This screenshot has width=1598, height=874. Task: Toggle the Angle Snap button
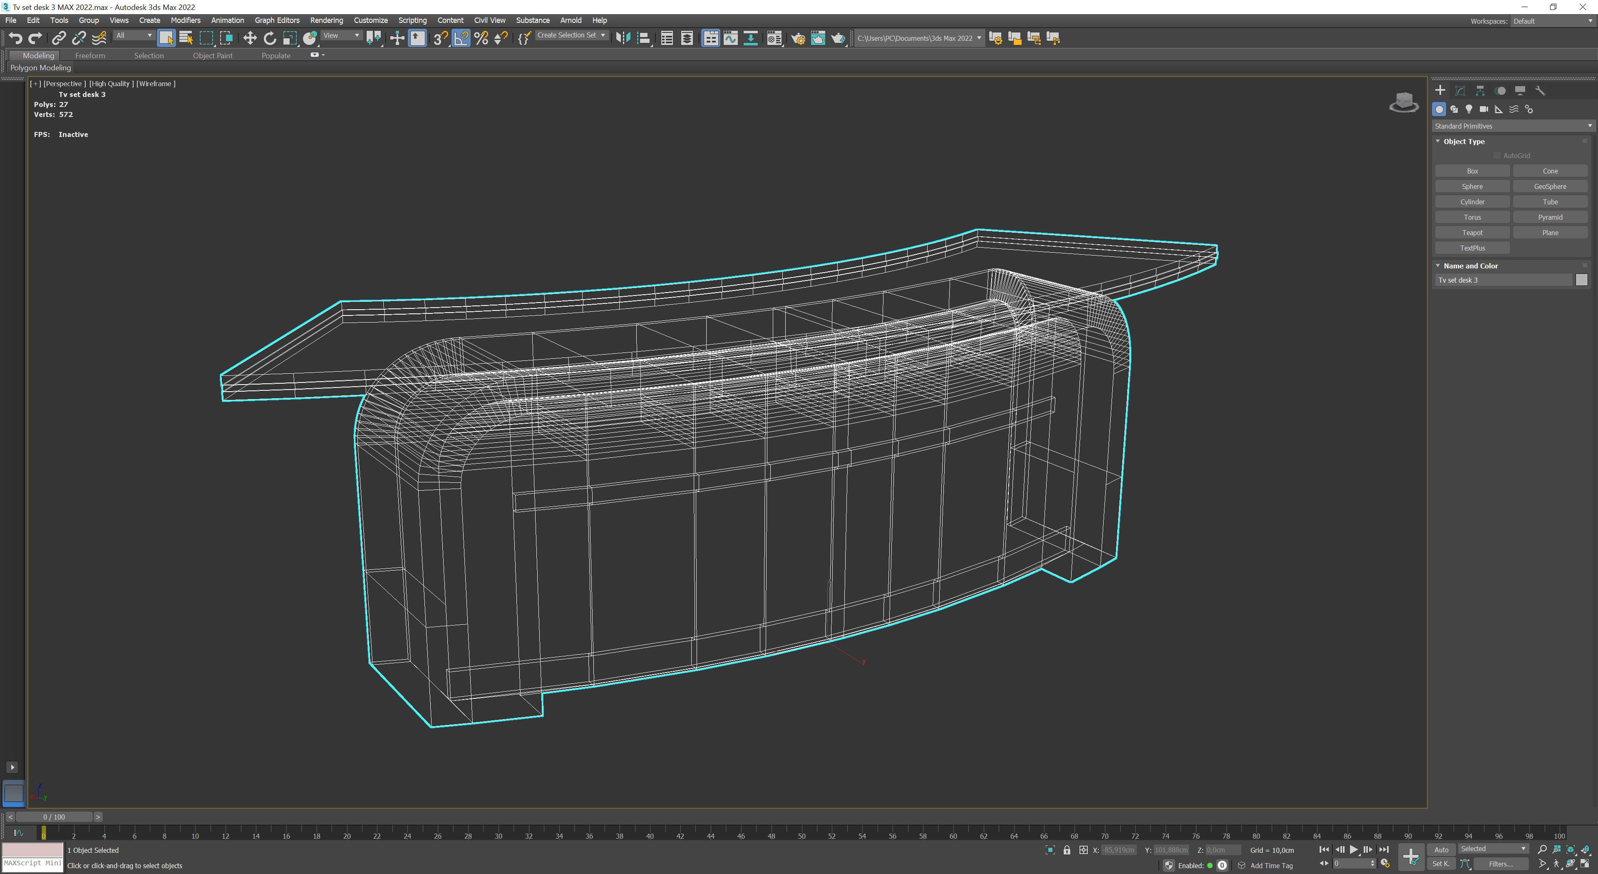tap(461, 38)
